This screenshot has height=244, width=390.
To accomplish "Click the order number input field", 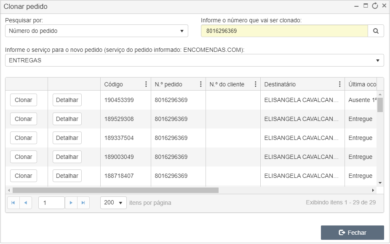I will 284,31.
